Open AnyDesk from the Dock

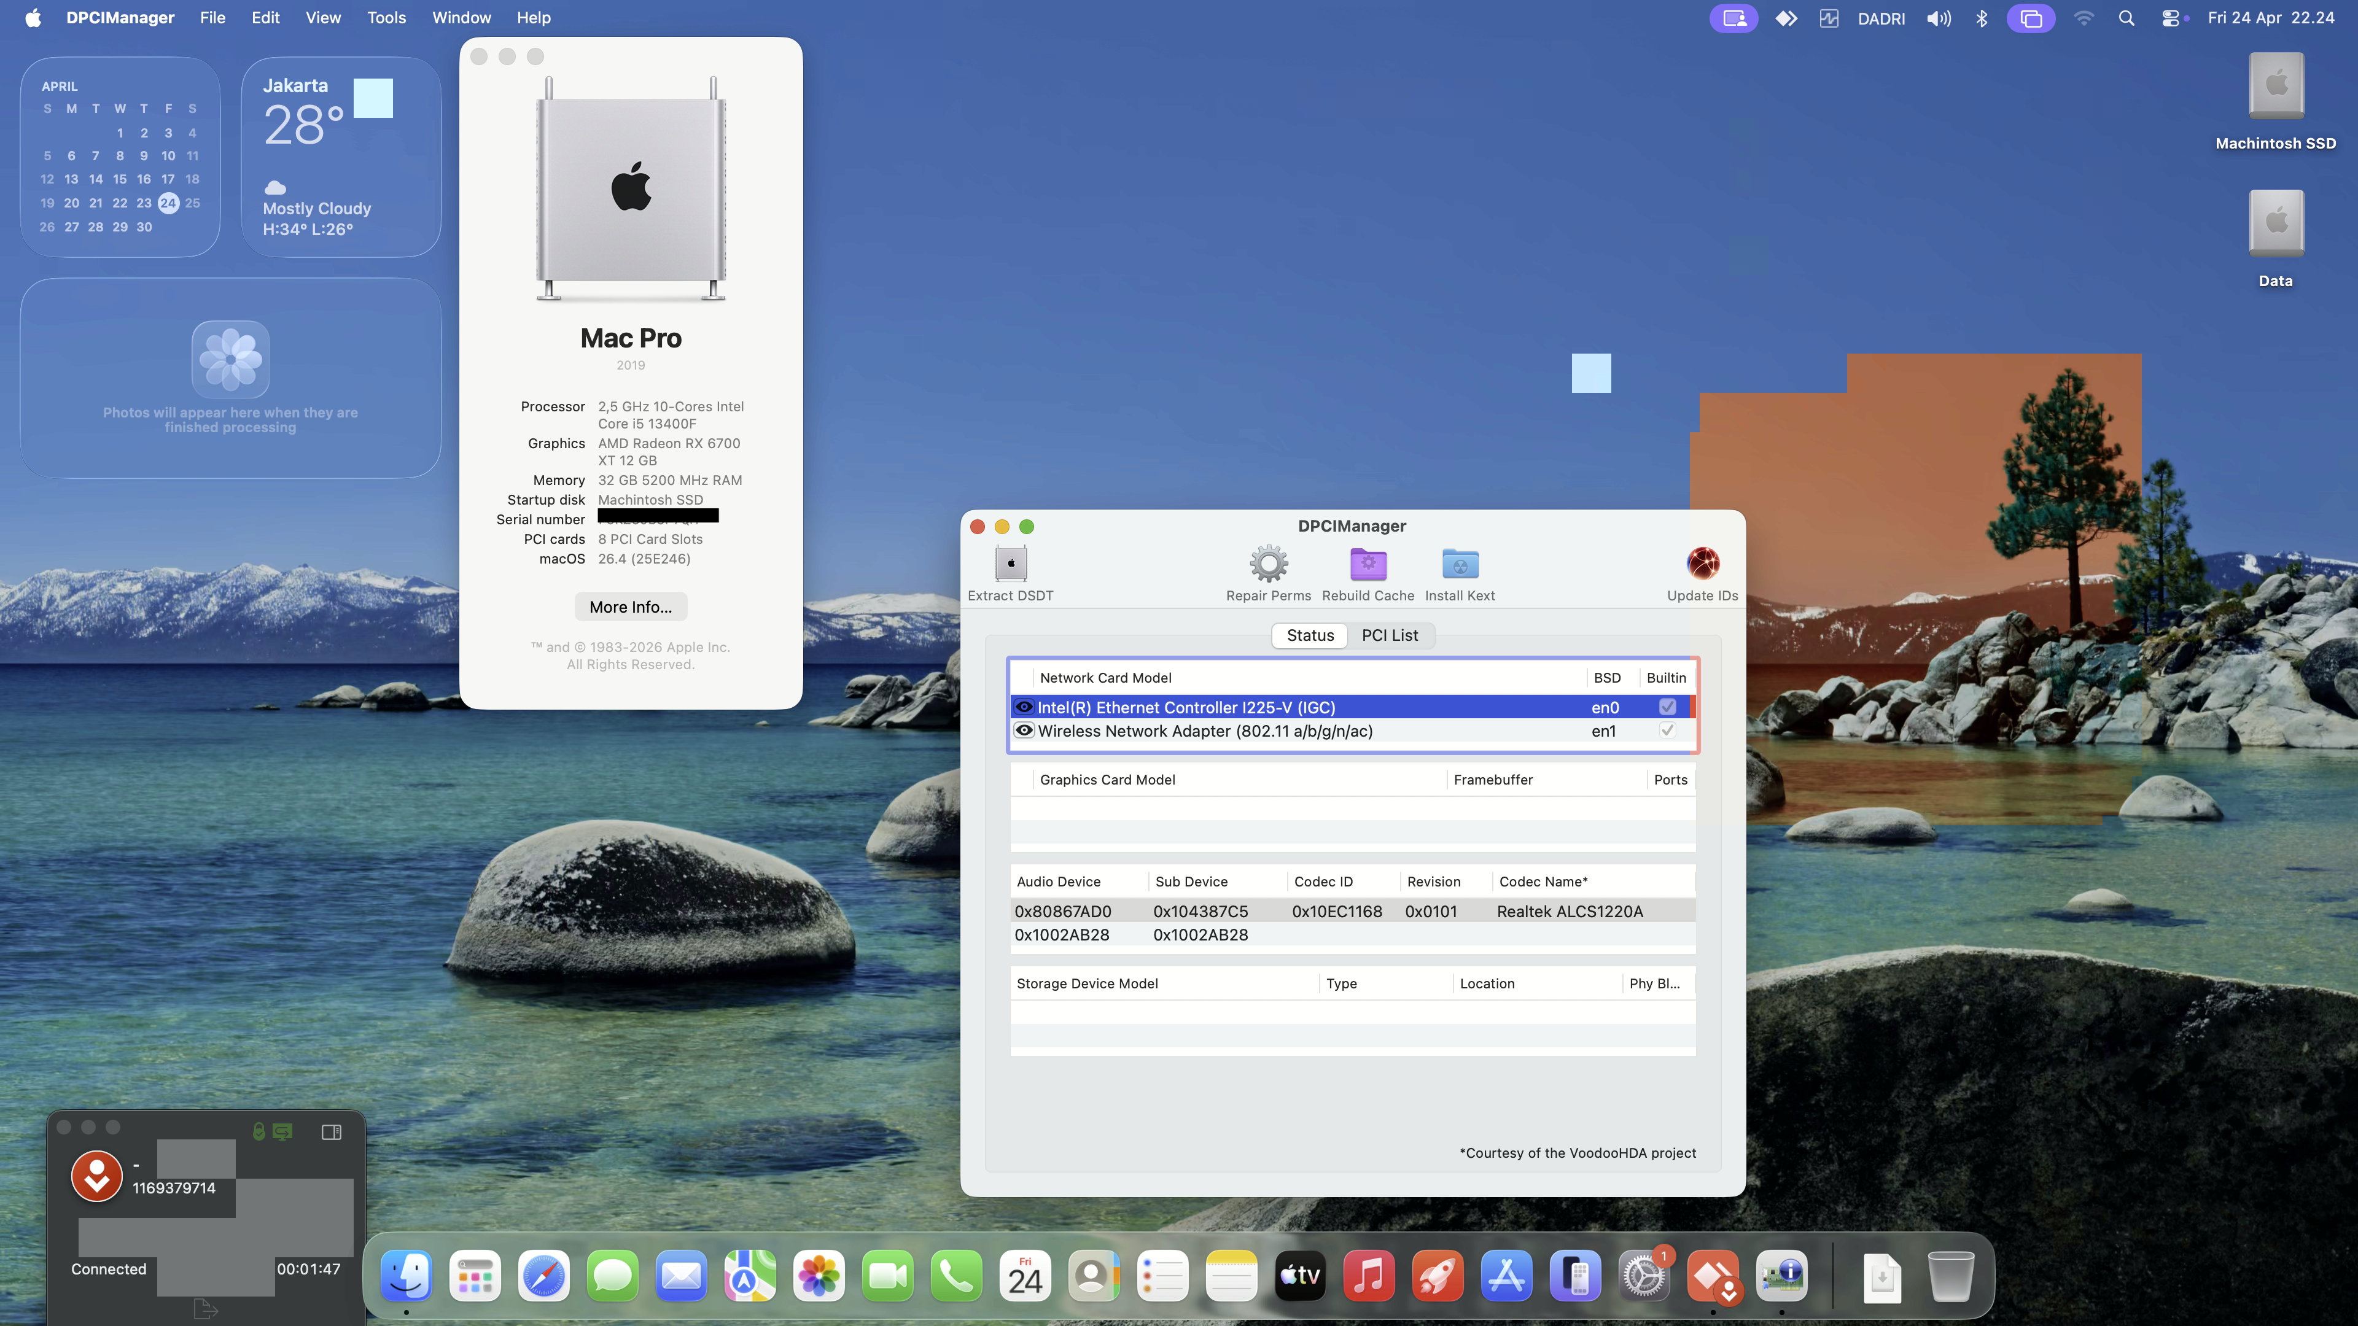[x=1713, y=1276]
